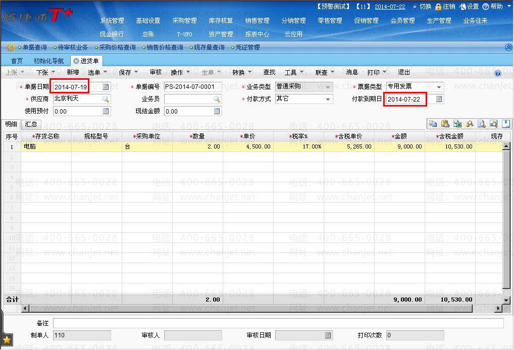Viewport: 514px width, 350px height.
Task: Click the blue help question-mark icon
Action: (x=498, y=73)
